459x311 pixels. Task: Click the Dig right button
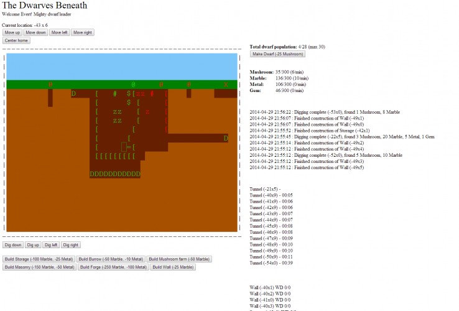point(71,245)
